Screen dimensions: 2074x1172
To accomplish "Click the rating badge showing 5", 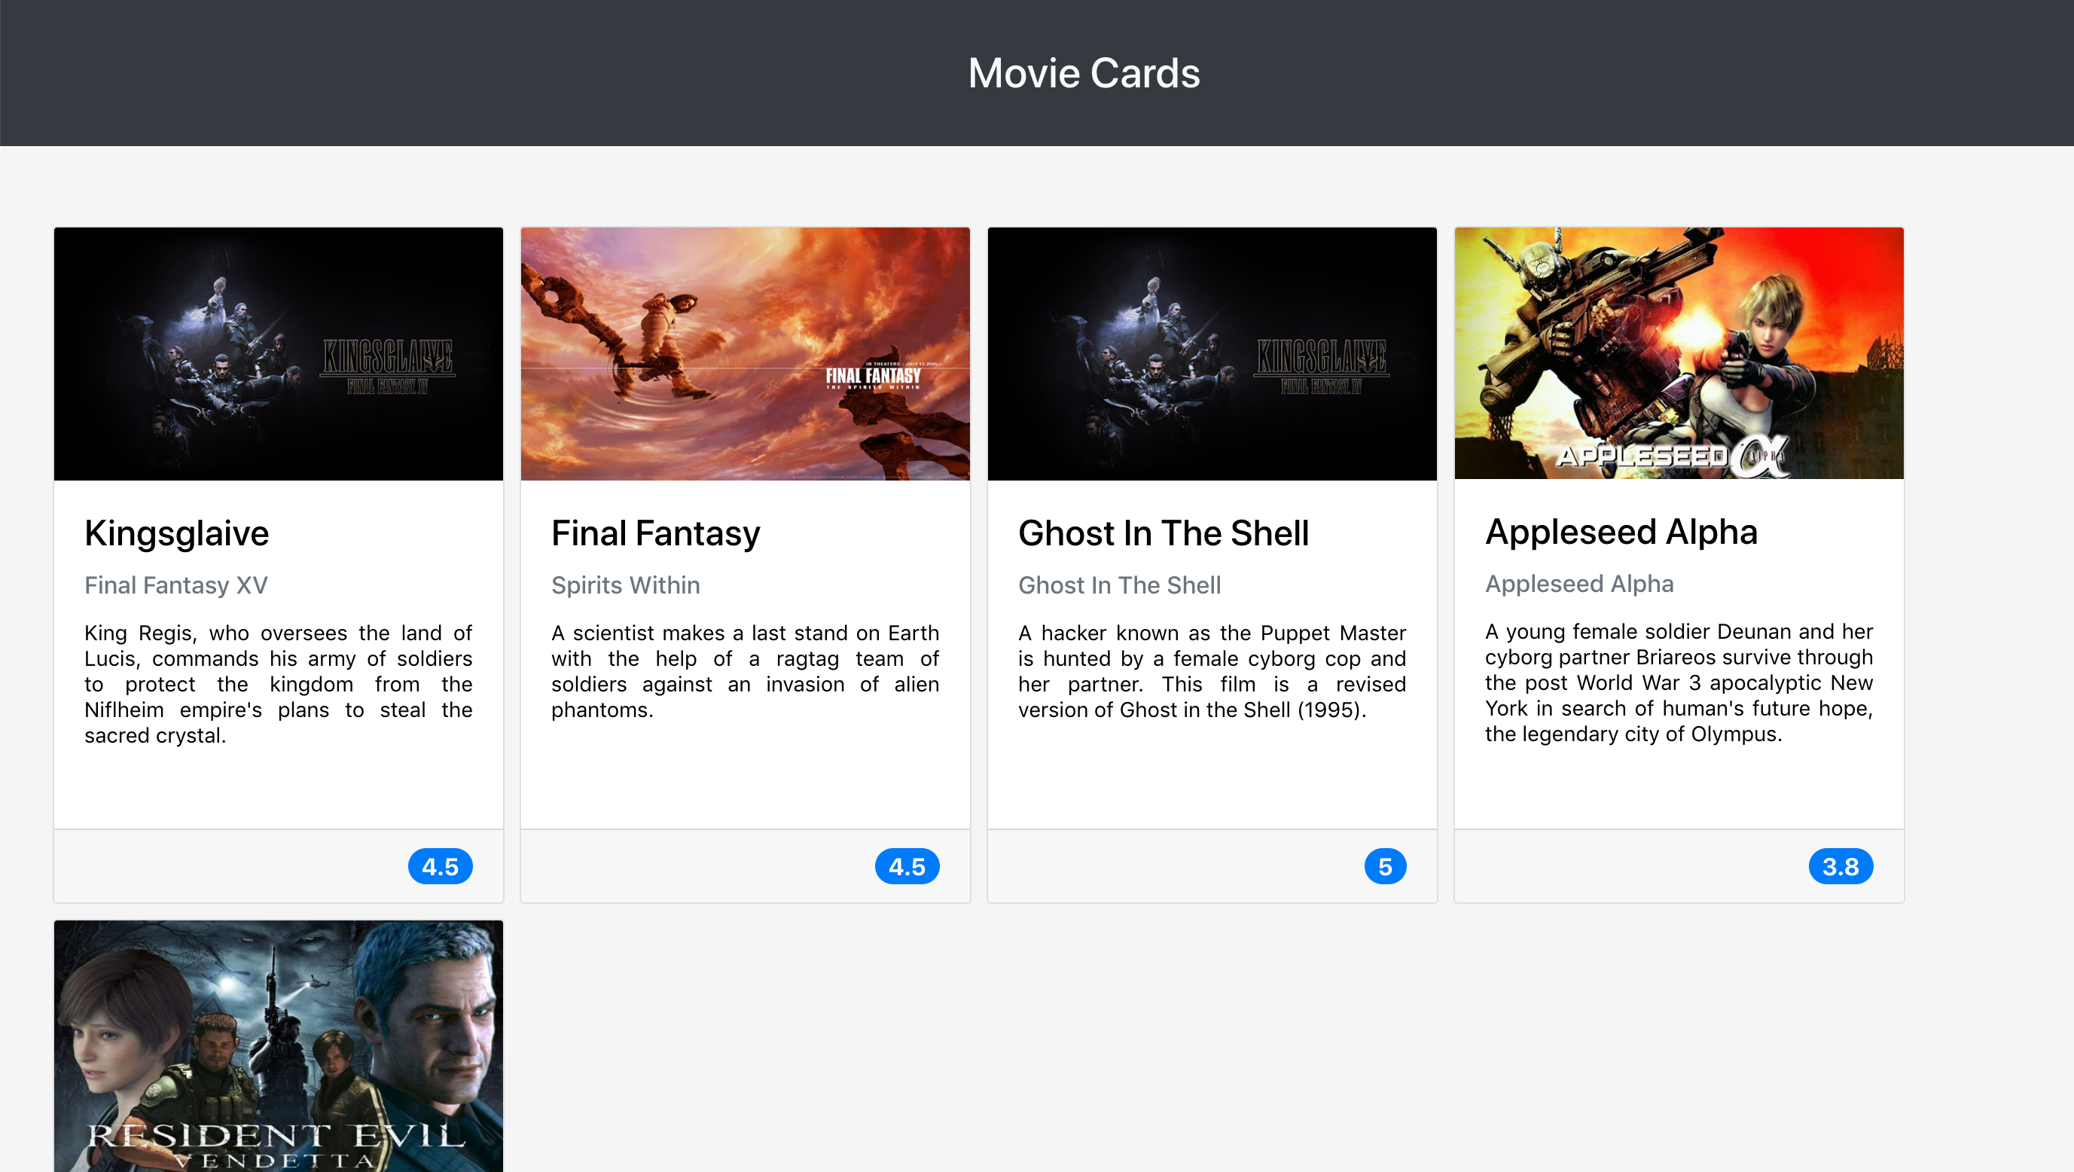I will click(1385, 867).
